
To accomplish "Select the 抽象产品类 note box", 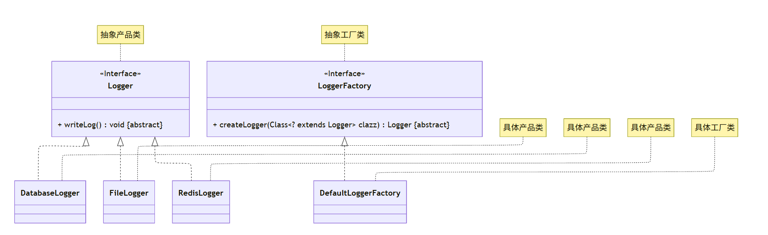I will click(x=120, y=35).
